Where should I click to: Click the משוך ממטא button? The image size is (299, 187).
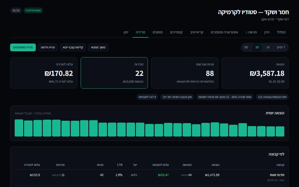coord(98,47)
